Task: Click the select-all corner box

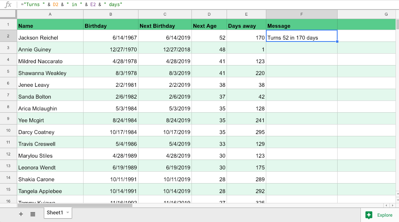Action: coord(8,14)
